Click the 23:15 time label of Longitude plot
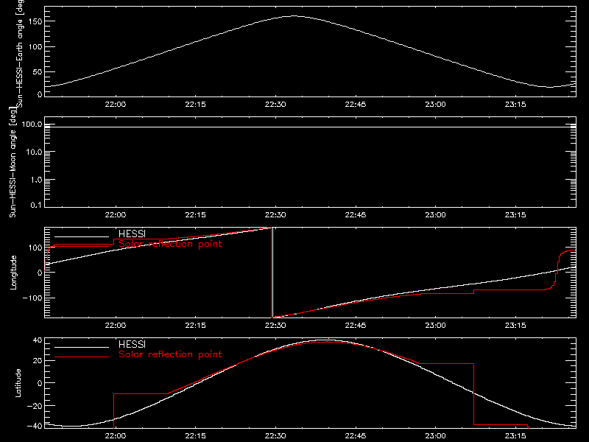 (x=515, y=325)
